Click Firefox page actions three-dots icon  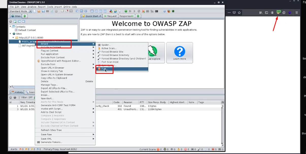[x=229, y=12]
